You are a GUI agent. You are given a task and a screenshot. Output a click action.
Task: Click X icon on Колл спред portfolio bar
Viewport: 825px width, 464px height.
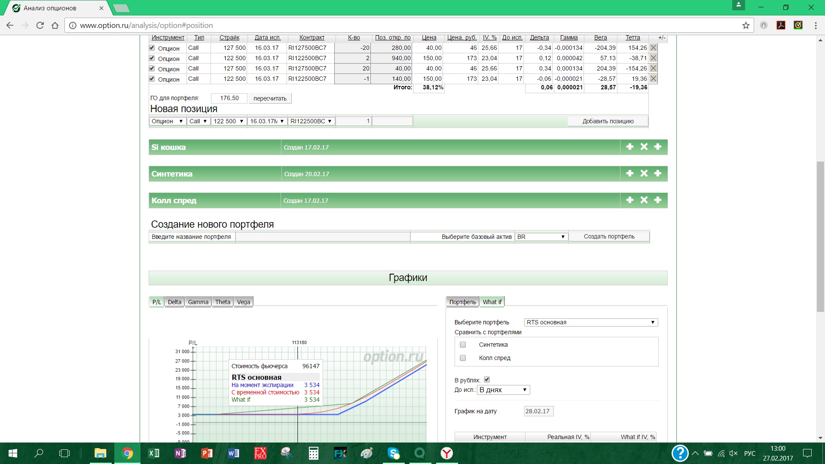[644, 200]
